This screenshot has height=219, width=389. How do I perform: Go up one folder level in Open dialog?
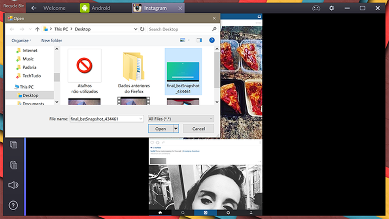[x=37, y=29]
